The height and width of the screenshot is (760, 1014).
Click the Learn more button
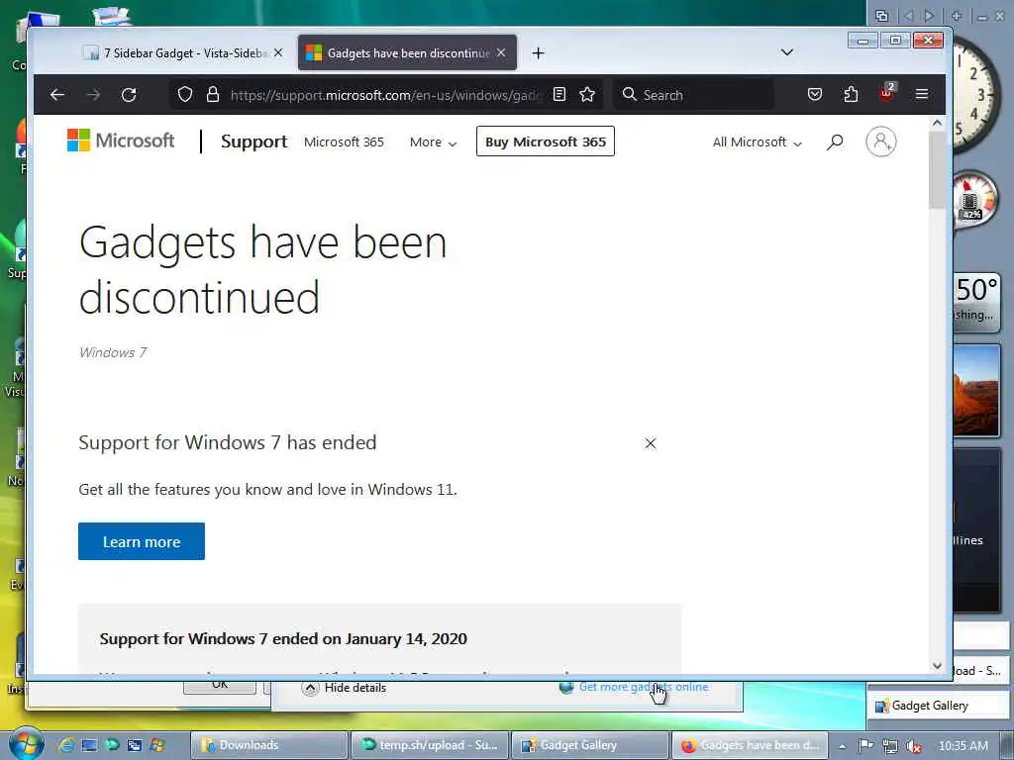pos(142,541)
